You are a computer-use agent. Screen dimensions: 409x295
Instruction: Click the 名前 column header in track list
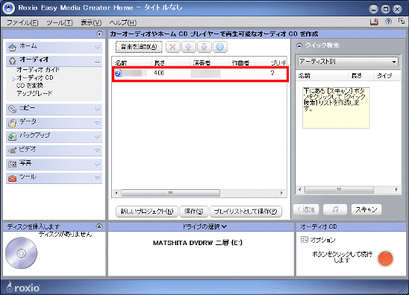(x=131, y=63)
